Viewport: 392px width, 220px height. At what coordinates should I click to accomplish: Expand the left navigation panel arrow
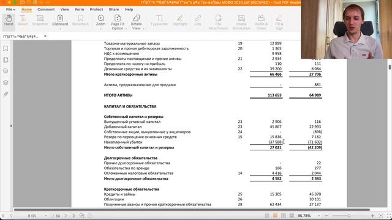[11, 126]
